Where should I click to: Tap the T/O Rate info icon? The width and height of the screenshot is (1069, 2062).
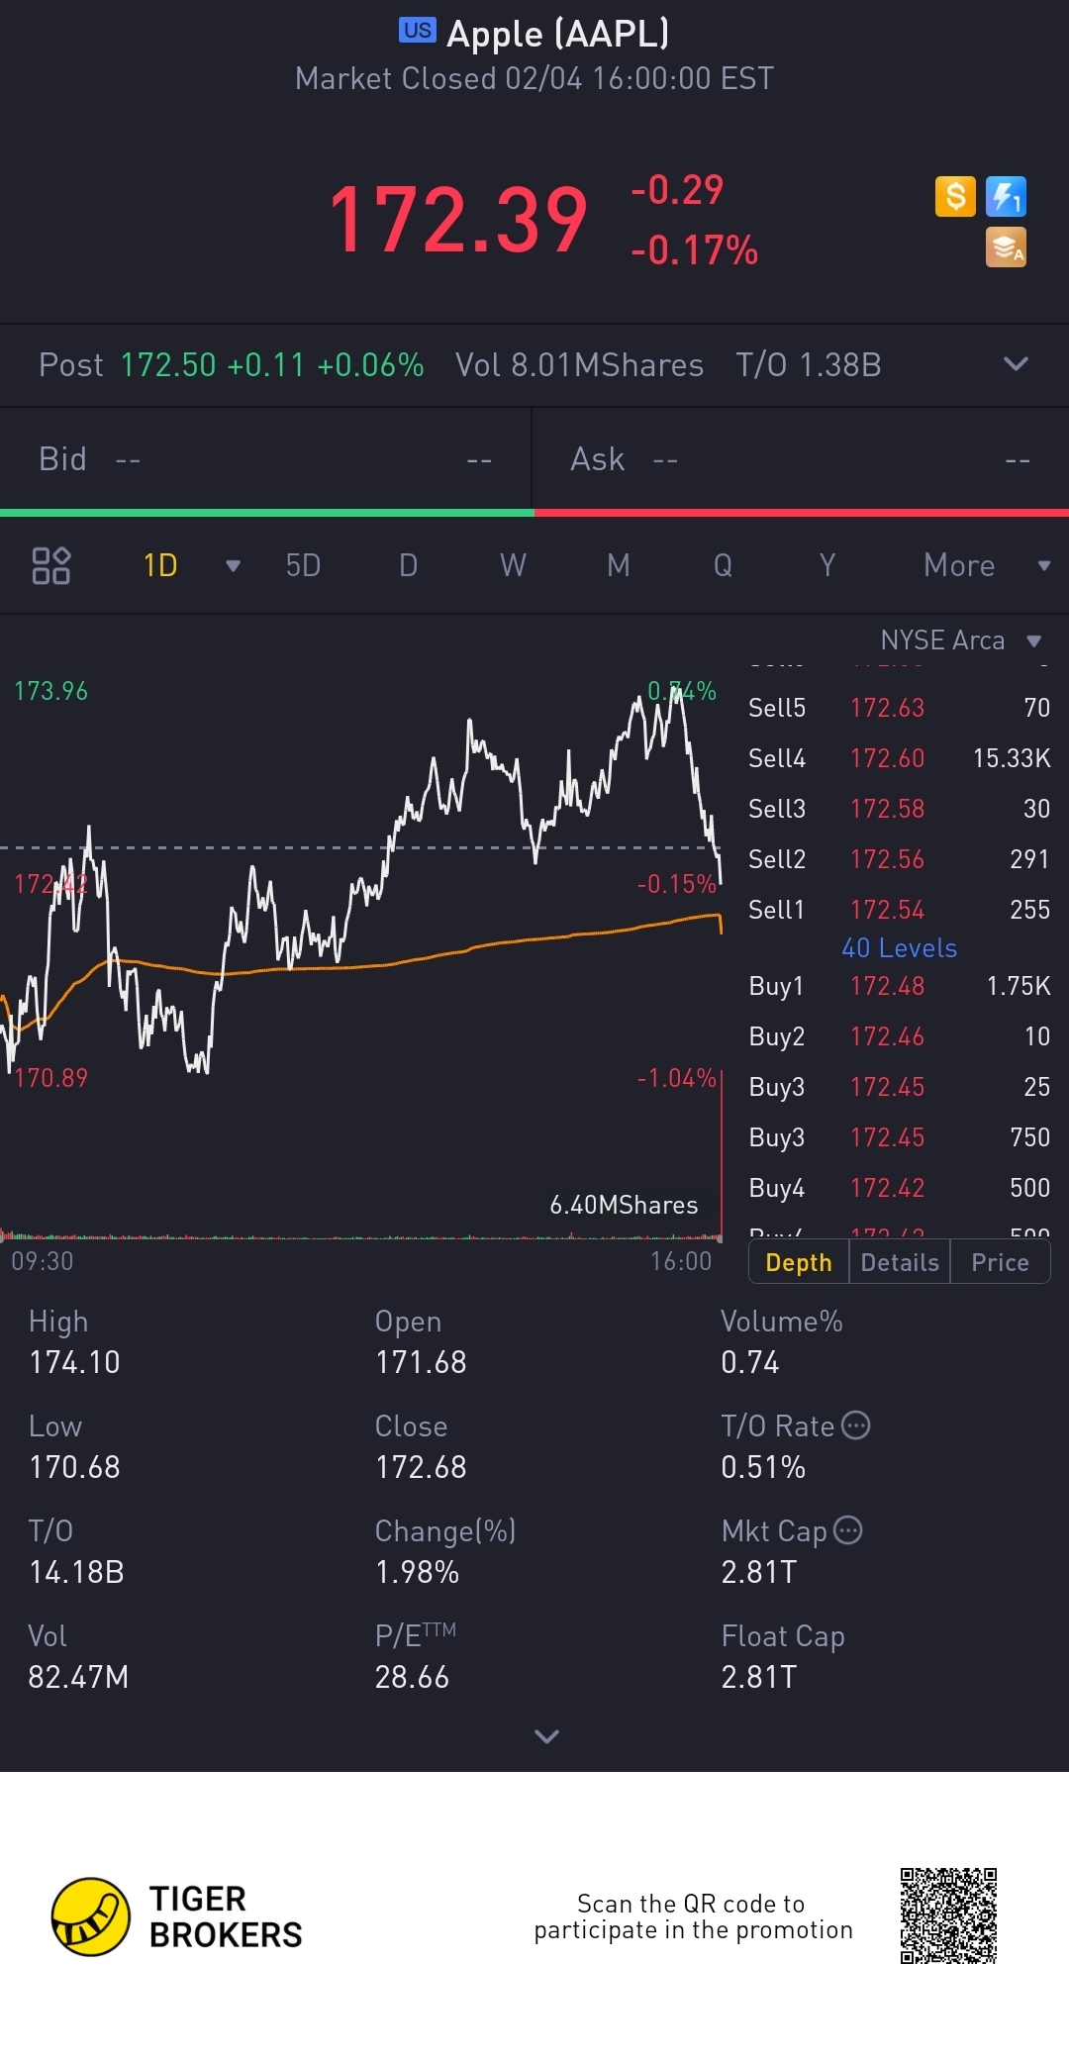click(x=855, y=1425)
